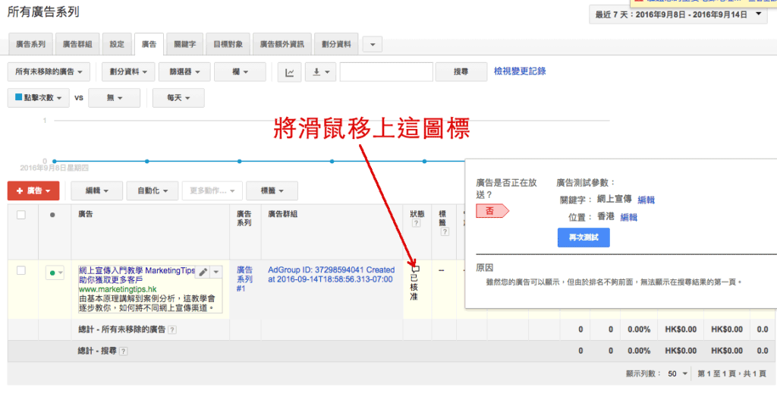777x403 pixels.
Task: Switch to the 廣告額外資訊 tab
Action: tap(282, 44)
